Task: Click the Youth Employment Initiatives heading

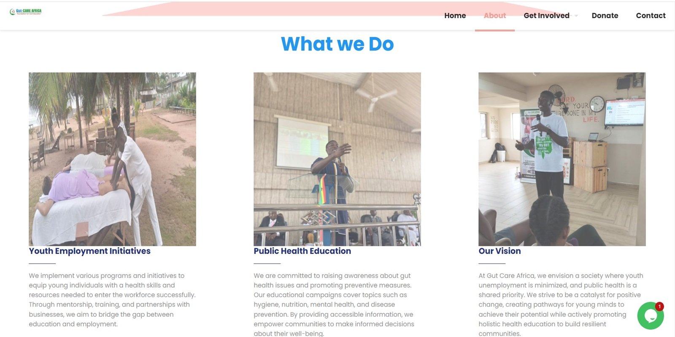Action: click(89, 251)
